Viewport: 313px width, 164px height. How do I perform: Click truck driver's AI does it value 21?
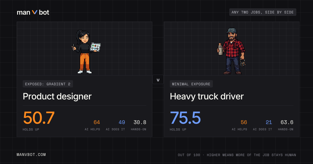269,122
